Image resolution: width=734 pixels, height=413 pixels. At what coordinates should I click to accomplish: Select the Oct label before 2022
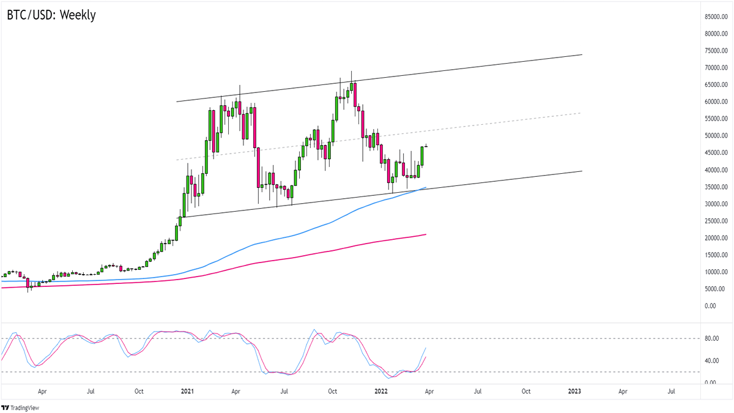pyautogui.click(x=333, y=390)
